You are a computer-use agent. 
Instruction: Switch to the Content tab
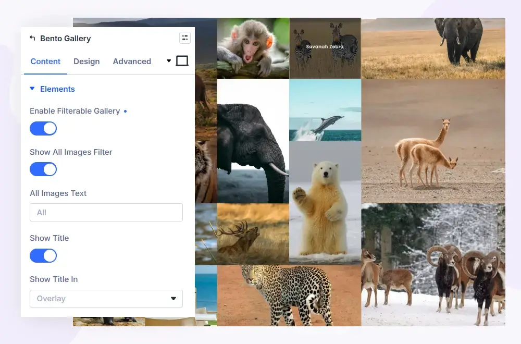[x=45, y=62]
